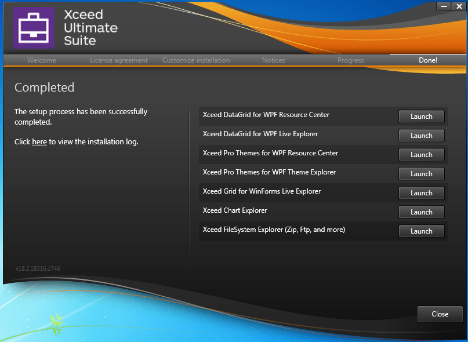
Task: Launch Xceed DataGrid for WPF Live Explorer
Action: pyautogui.click(x=422, y=136)
